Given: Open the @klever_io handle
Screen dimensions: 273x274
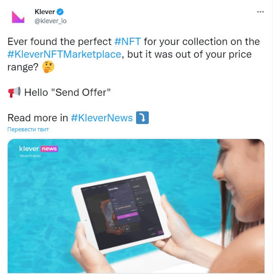Looking at the screenshot, I should click(51, 21).
